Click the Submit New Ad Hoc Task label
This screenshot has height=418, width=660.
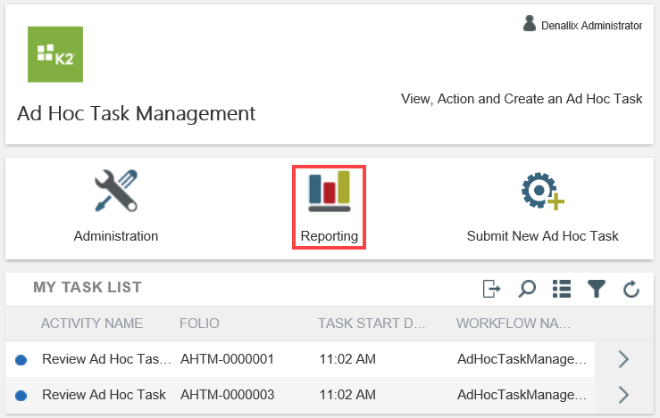(x=542, y=236)
